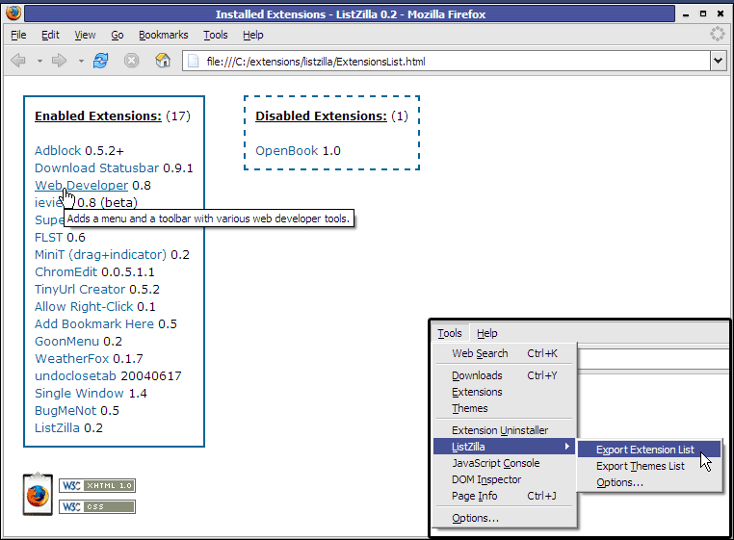Click the ListZilla Firefox clipboard logo
The image size is (734, 540).
click(x=38, y=493)
